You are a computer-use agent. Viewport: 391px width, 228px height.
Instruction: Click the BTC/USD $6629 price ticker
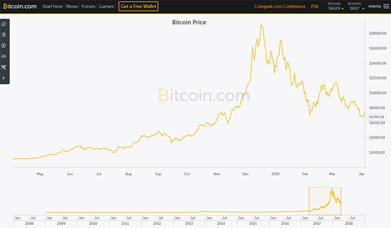(x=336, y=6)
